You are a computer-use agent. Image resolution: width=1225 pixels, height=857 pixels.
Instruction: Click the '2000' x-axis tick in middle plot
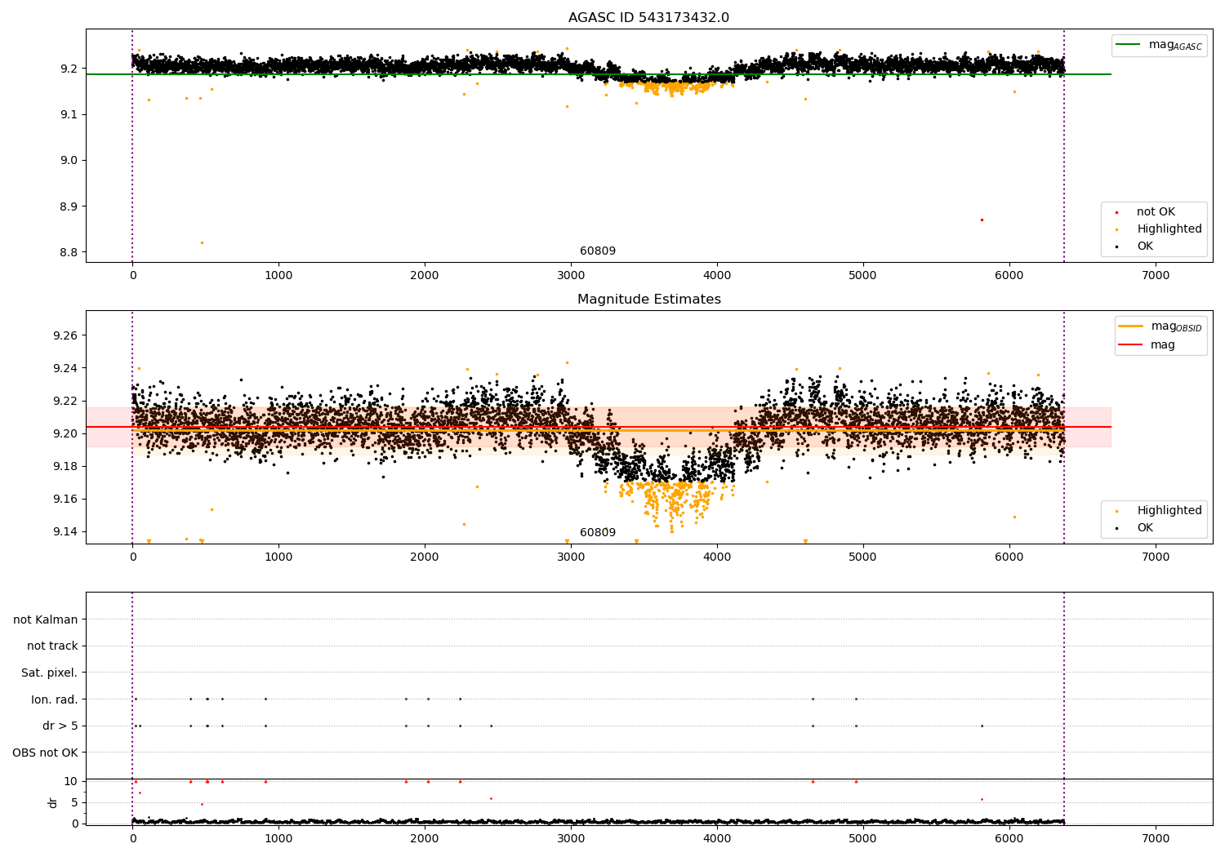[x=425, y=557]
